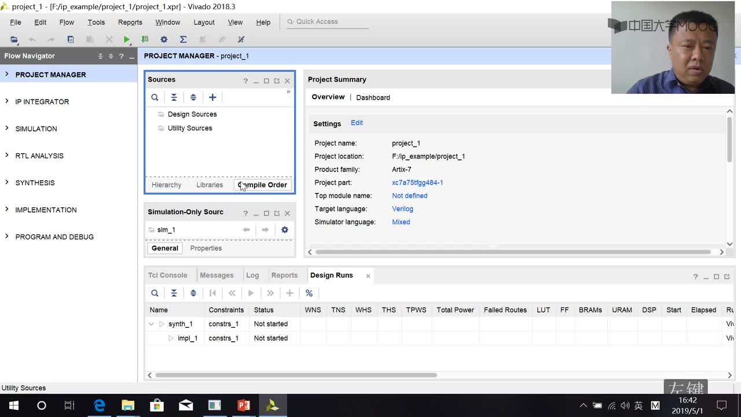Collapse all in Design Runs toolbar
The width and height of the screenshot is (741, 417).
pos(174,293)
